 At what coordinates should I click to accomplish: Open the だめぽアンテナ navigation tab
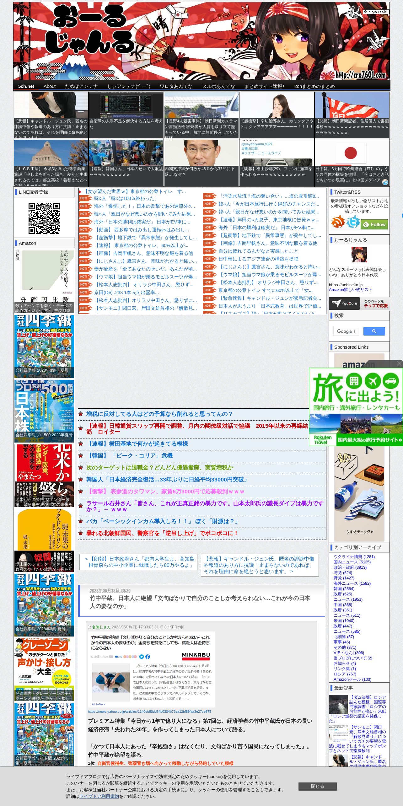click(81, 86)
